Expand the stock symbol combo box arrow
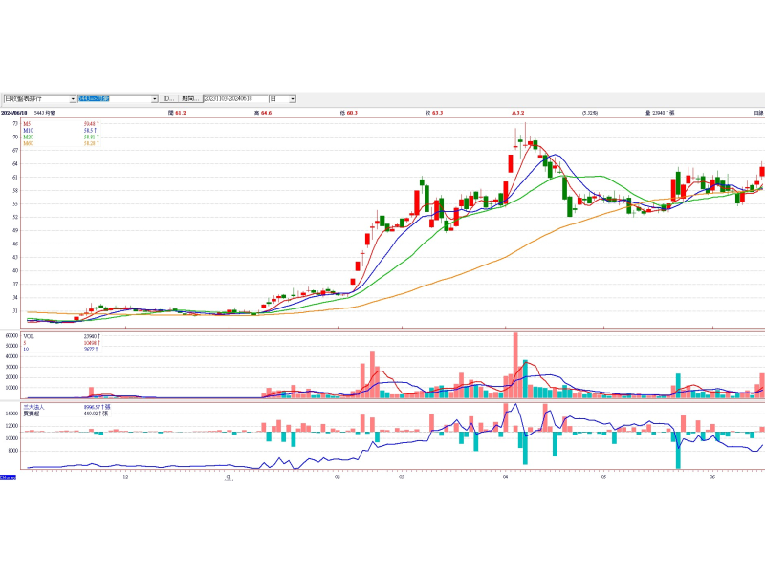Viewport: 765px width, 573px height. pos(154,98)
